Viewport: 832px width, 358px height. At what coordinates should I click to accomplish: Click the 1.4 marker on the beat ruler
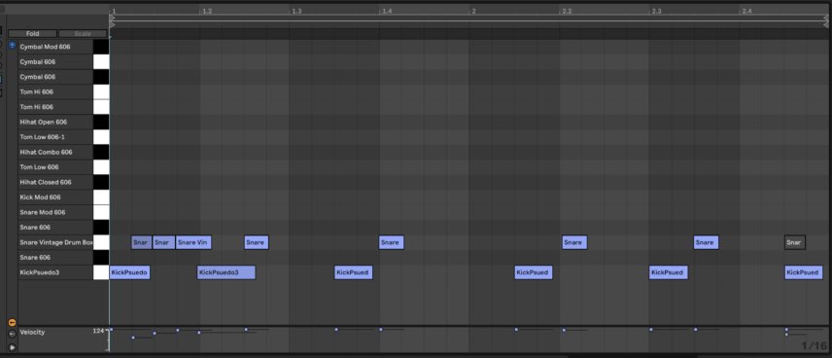pyautogui.click(x=387, y=11)
